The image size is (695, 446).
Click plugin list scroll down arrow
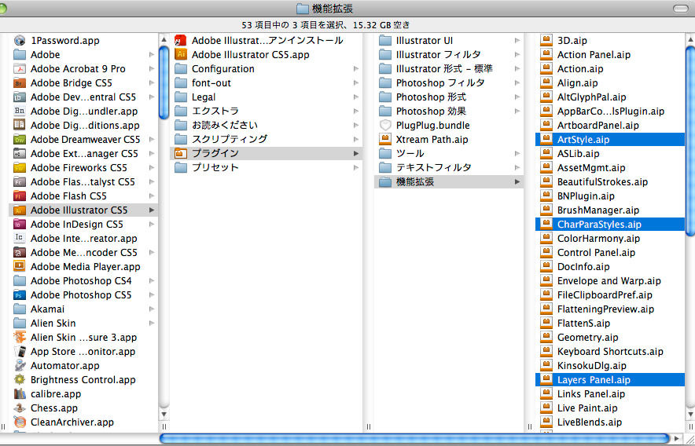pos(690,415)
